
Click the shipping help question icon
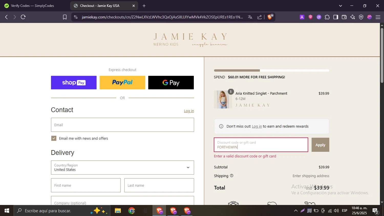coord(232,176)
